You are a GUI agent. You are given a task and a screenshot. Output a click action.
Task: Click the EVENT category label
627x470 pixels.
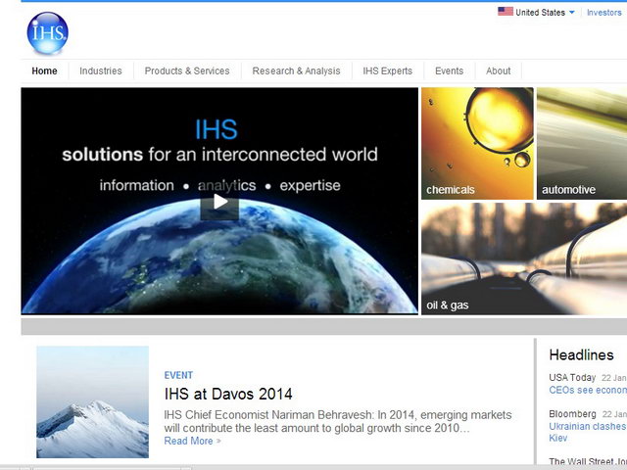point(178,375)
